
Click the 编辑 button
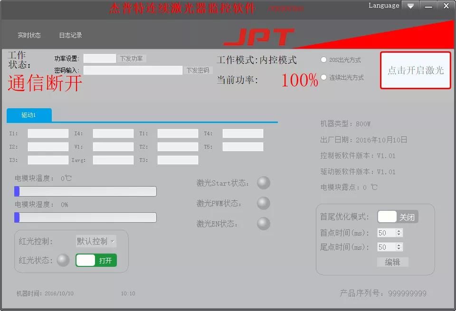pyautogui.click(x=393, y=262)
